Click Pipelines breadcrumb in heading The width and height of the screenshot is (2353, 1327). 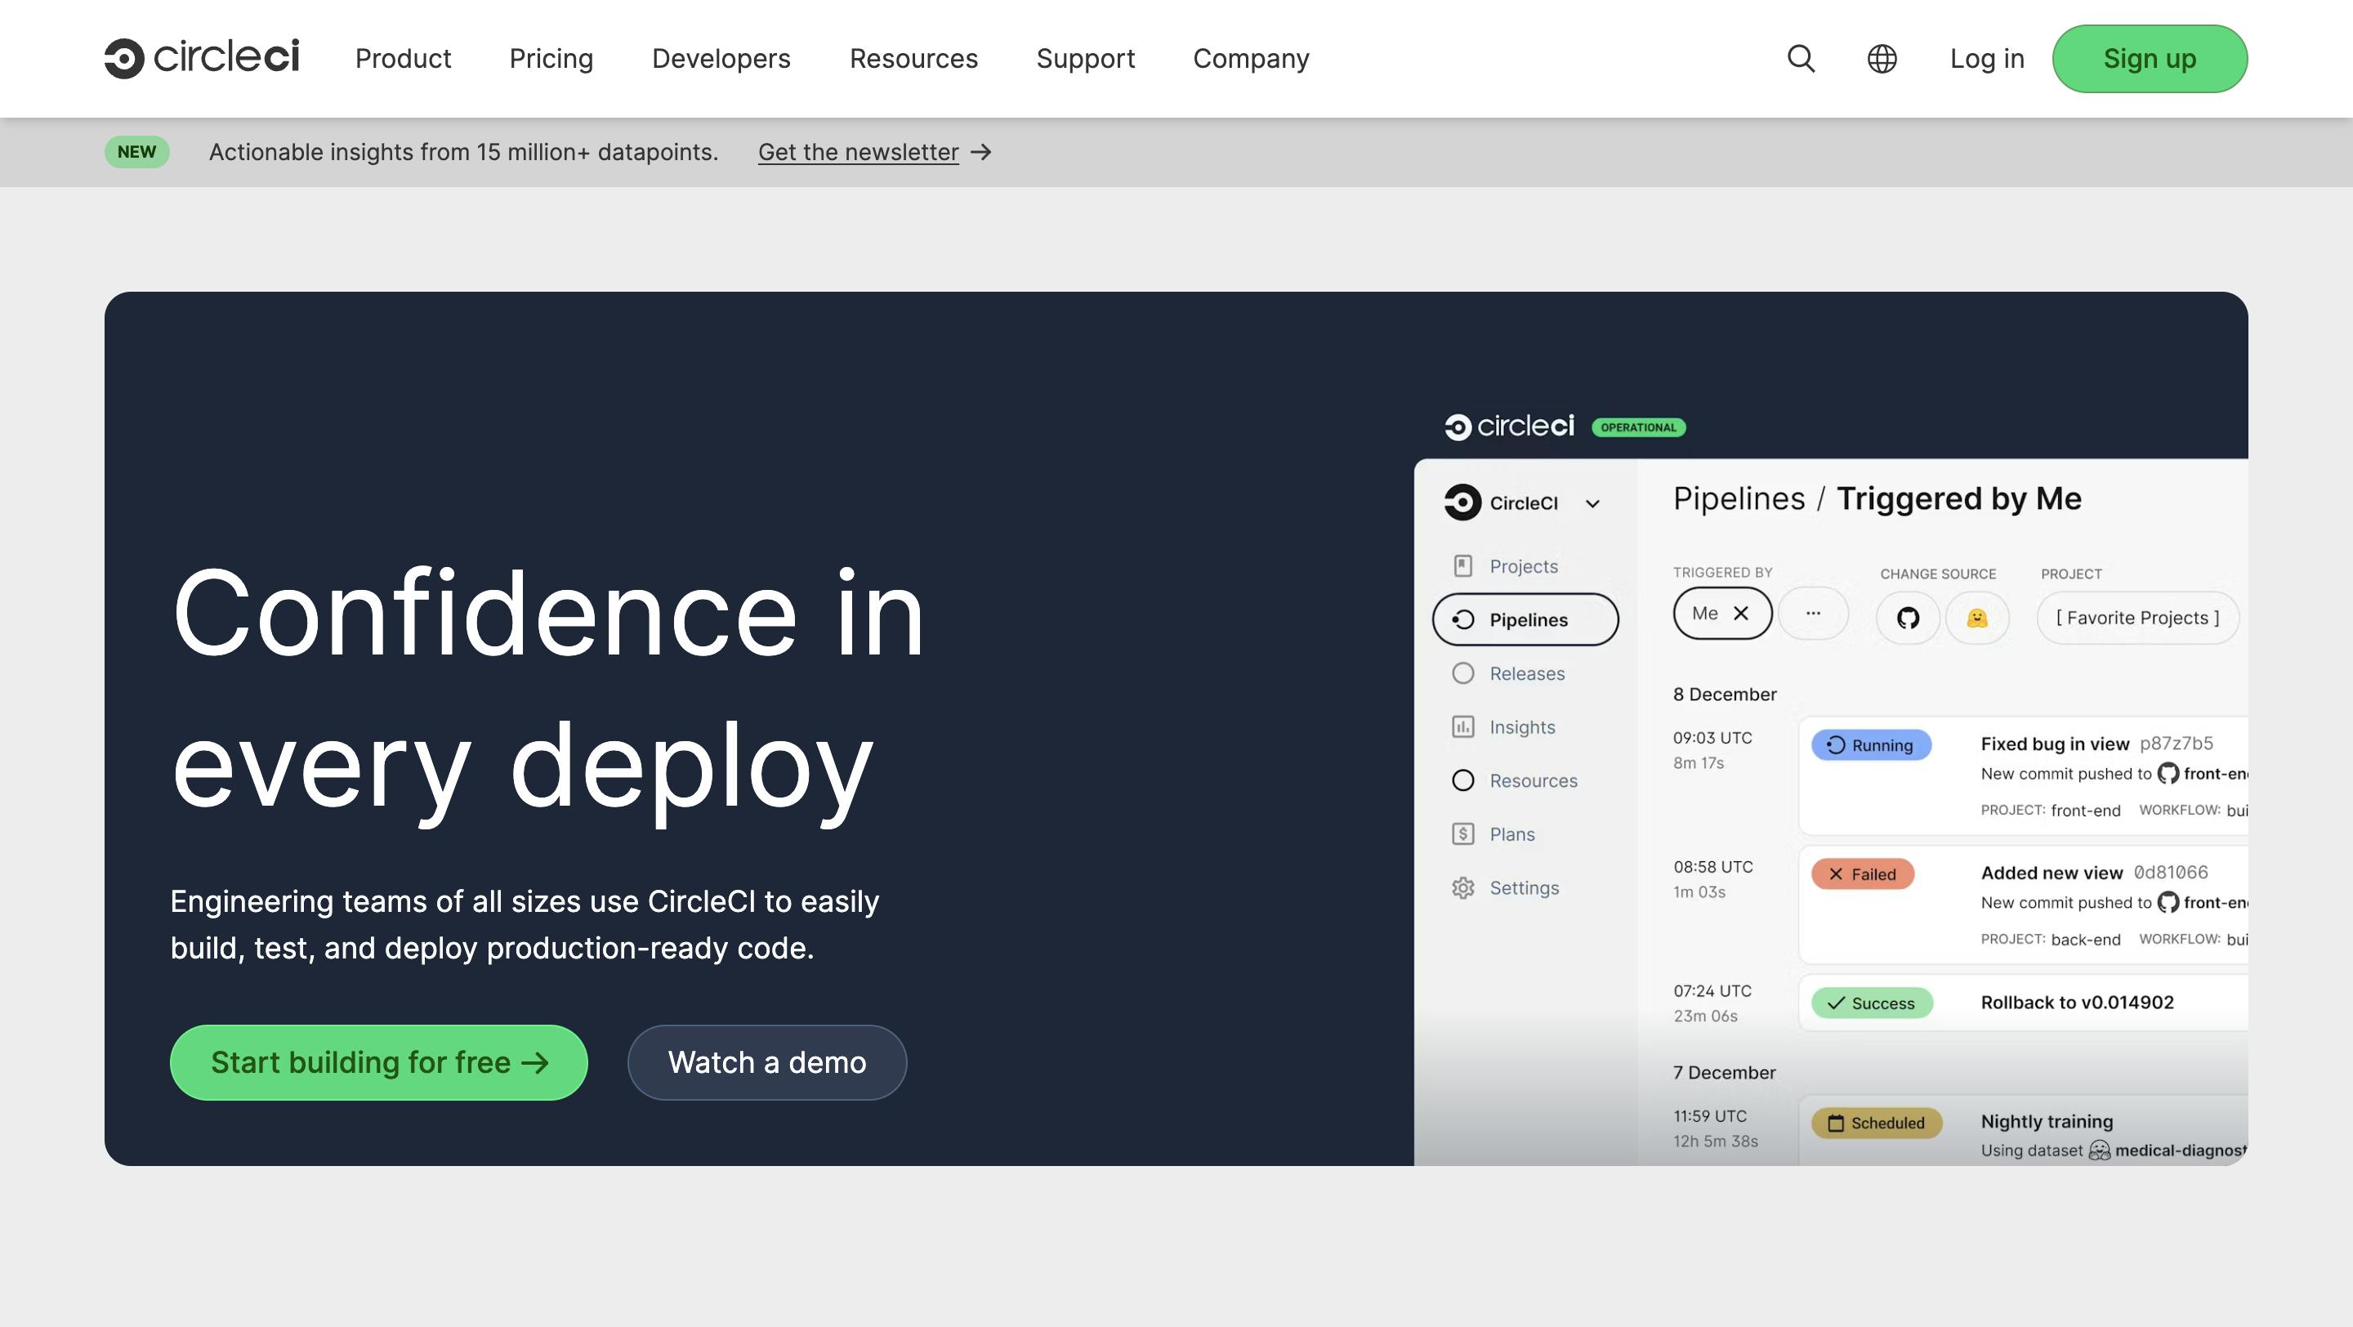1739,498
